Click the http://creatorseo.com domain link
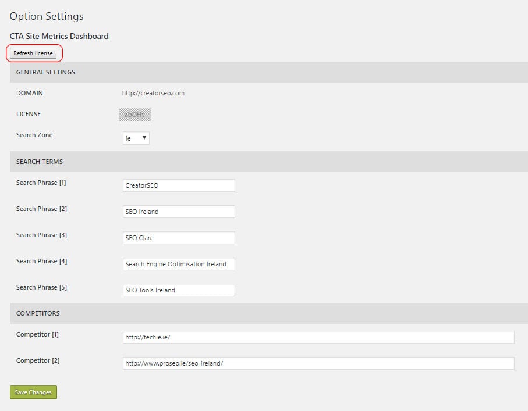528x411 pixels. pyautogui.click(x=153, y=93)
